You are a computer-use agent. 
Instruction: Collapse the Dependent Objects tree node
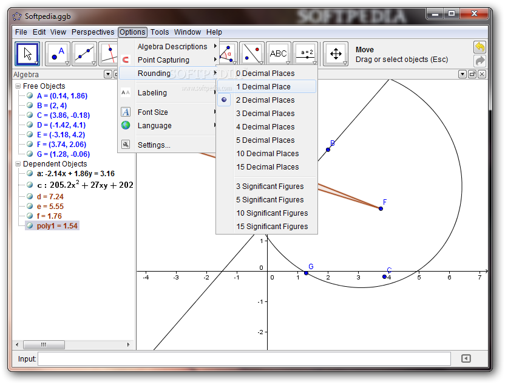(18, 164)
